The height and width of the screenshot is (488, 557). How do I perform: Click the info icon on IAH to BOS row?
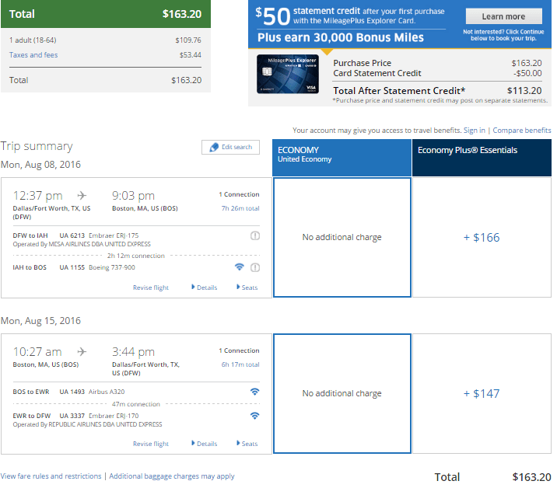[255, 267]
